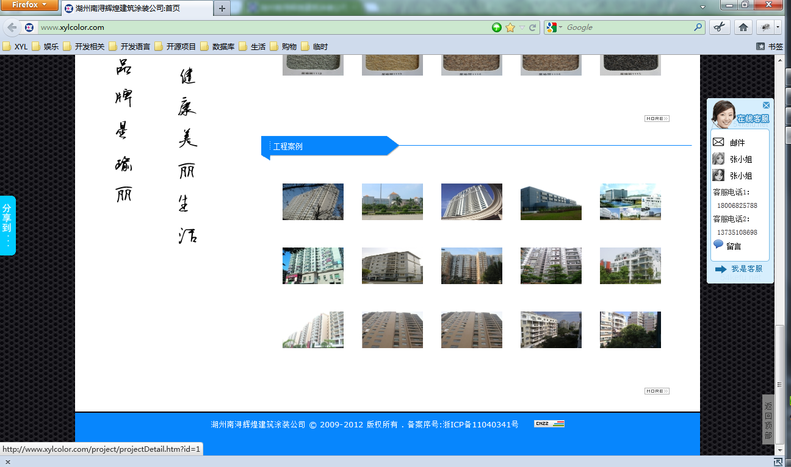The image size is (791, 467).
Task: Open the 开源项目 bookmark folder
Action: point(176,46)
